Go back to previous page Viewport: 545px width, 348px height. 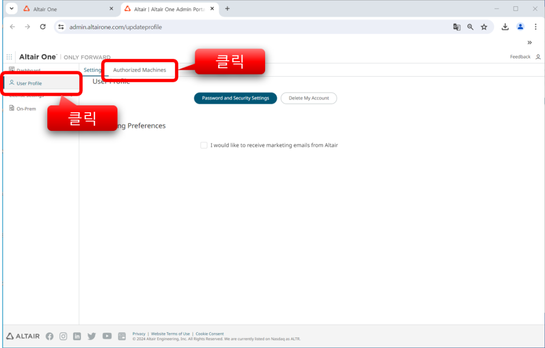click(x=13, y=27)
